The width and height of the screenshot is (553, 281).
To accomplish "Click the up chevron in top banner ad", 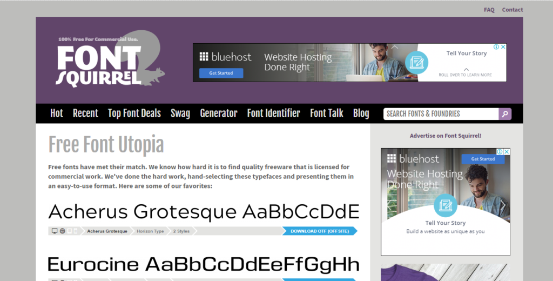I will [x=395, y=48].
